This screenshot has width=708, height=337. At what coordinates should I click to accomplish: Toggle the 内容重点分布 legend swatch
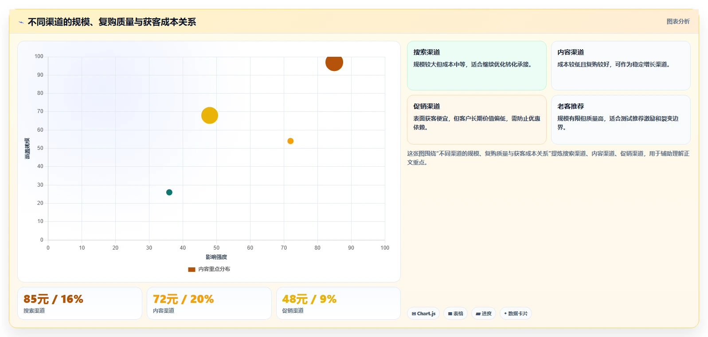click(192, 269)
